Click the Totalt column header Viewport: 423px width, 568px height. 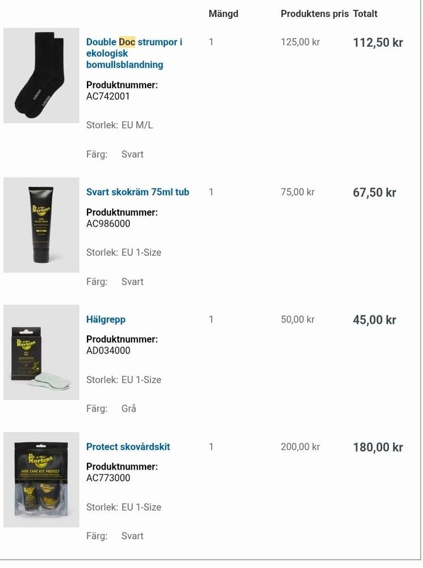[x=365, y=14]
